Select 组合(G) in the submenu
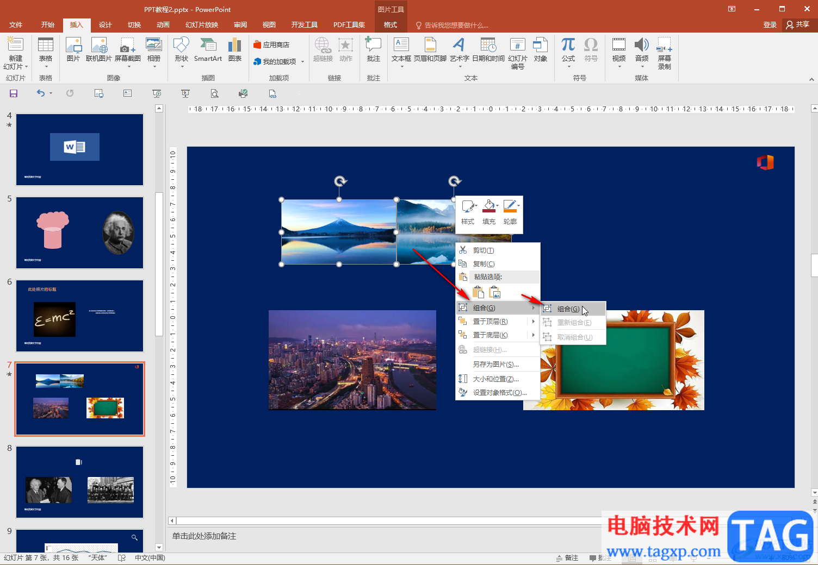Screen dimensions: 818x565 tap(573, 309)
